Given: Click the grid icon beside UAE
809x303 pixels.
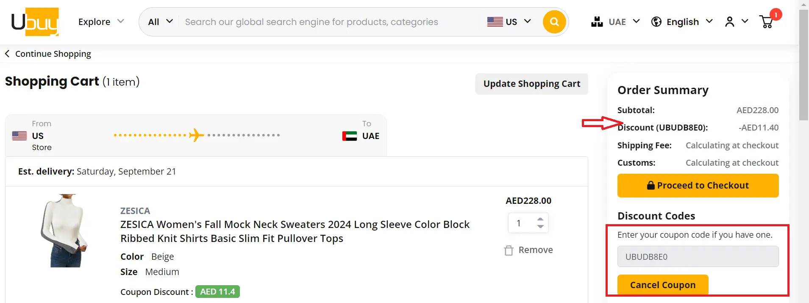Looking at the screenshot, I should coord(597,21).
